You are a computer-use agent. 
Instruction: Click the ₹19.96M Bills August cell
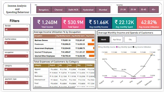(x=53, y=73)
